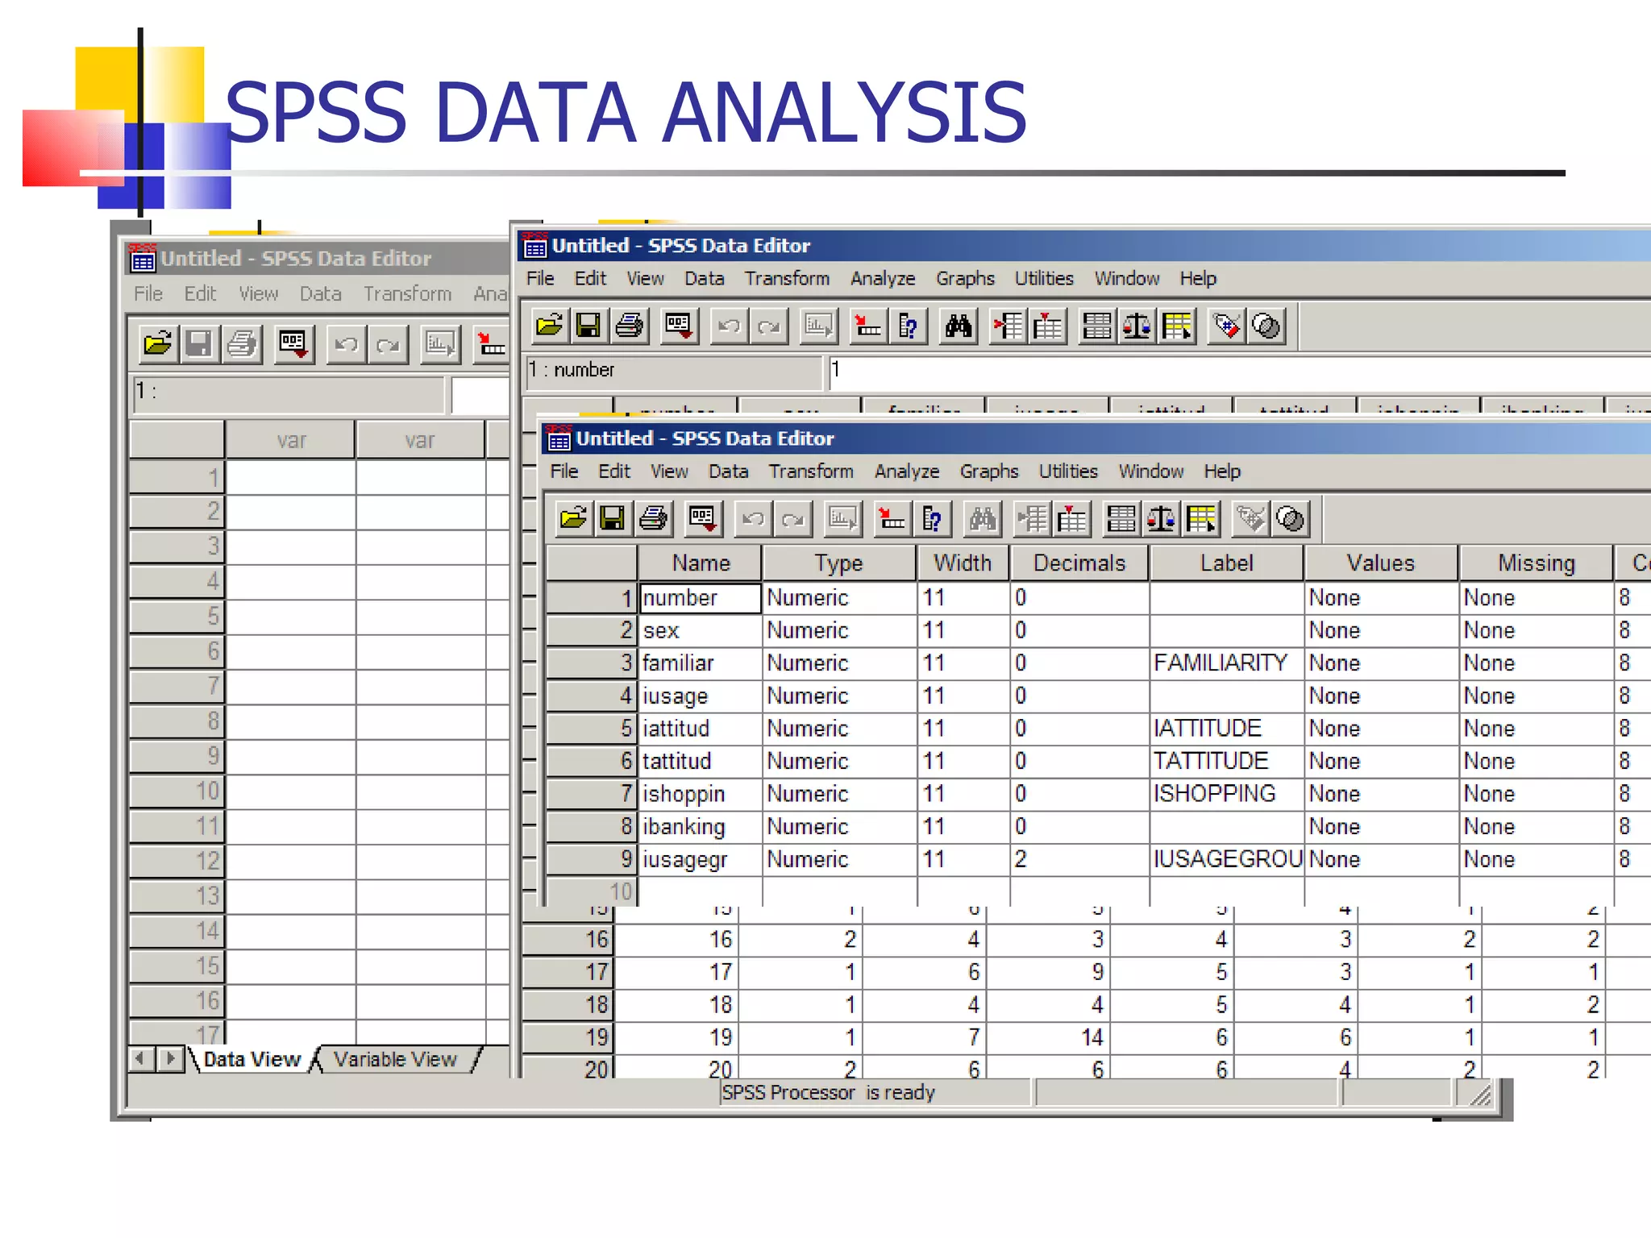Image resolution: width=1651 pixels, height=1238 pixels.
Task: Click Weight Cases scale icon in front window
Action: 1161,518
